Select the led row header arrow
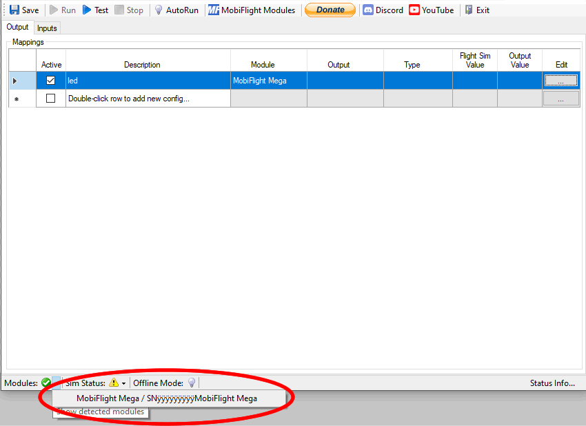 (x=23, y=81)
